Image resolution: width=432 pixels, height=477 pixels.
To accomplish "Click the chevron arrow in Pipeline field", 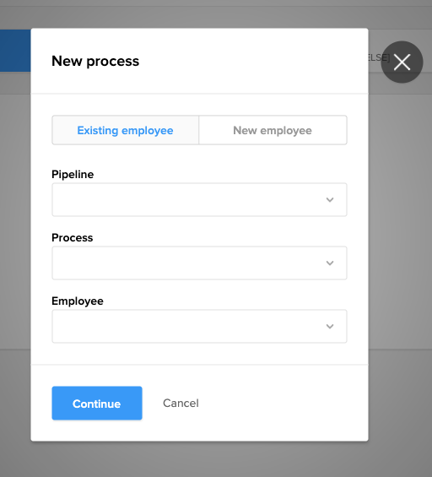I will click(330, 200).
